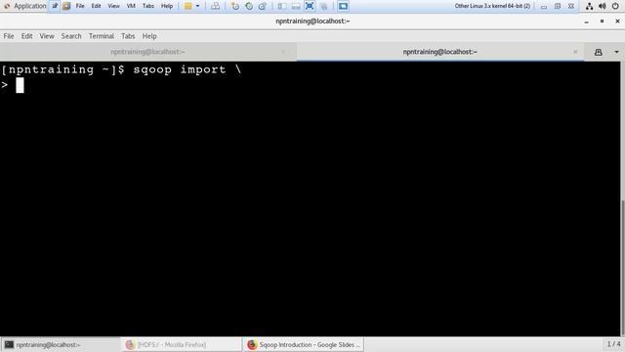Open the terminal Tabs menu
This screenshot has width=625, height=352.
tap(128, 36)
